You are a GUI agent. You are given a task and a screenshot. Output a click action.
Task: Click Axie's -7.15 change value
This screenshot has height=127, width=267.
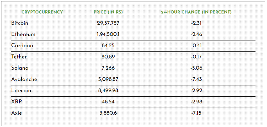196,113
